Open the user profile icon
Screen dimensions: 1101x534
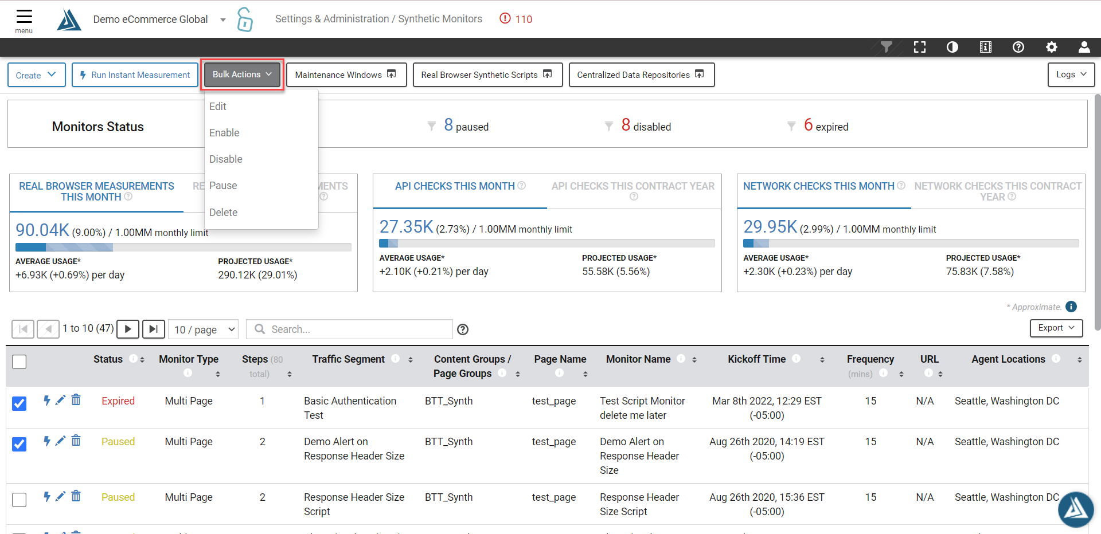[x=1084, y=47]
